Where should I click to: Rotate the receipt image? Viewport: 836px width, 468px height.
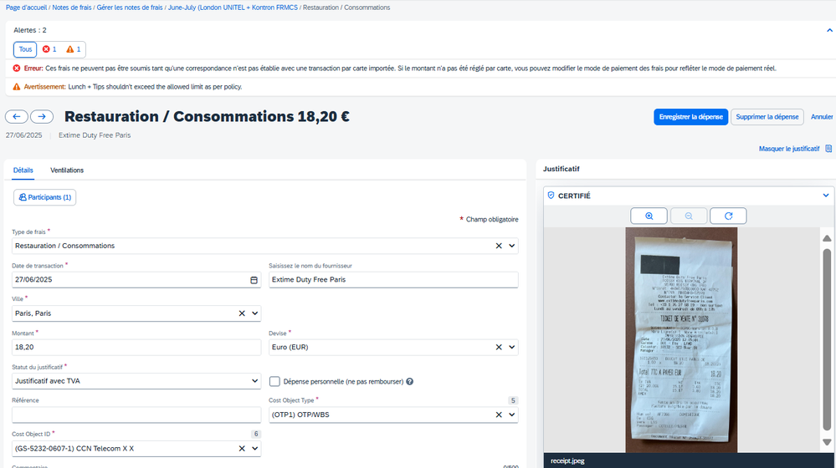(728, 216)
